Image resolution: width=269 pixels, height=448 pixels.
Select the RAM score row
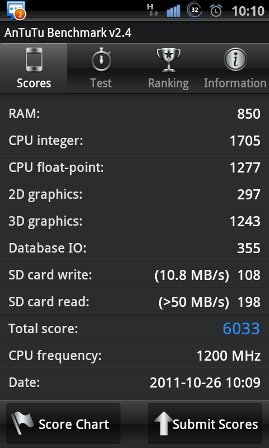[x=134, y=114]
